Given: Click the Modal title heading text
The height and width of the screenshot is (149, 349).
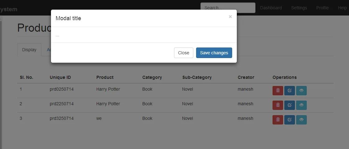Looking at the screenshot, I should click(x=68, y=18).
